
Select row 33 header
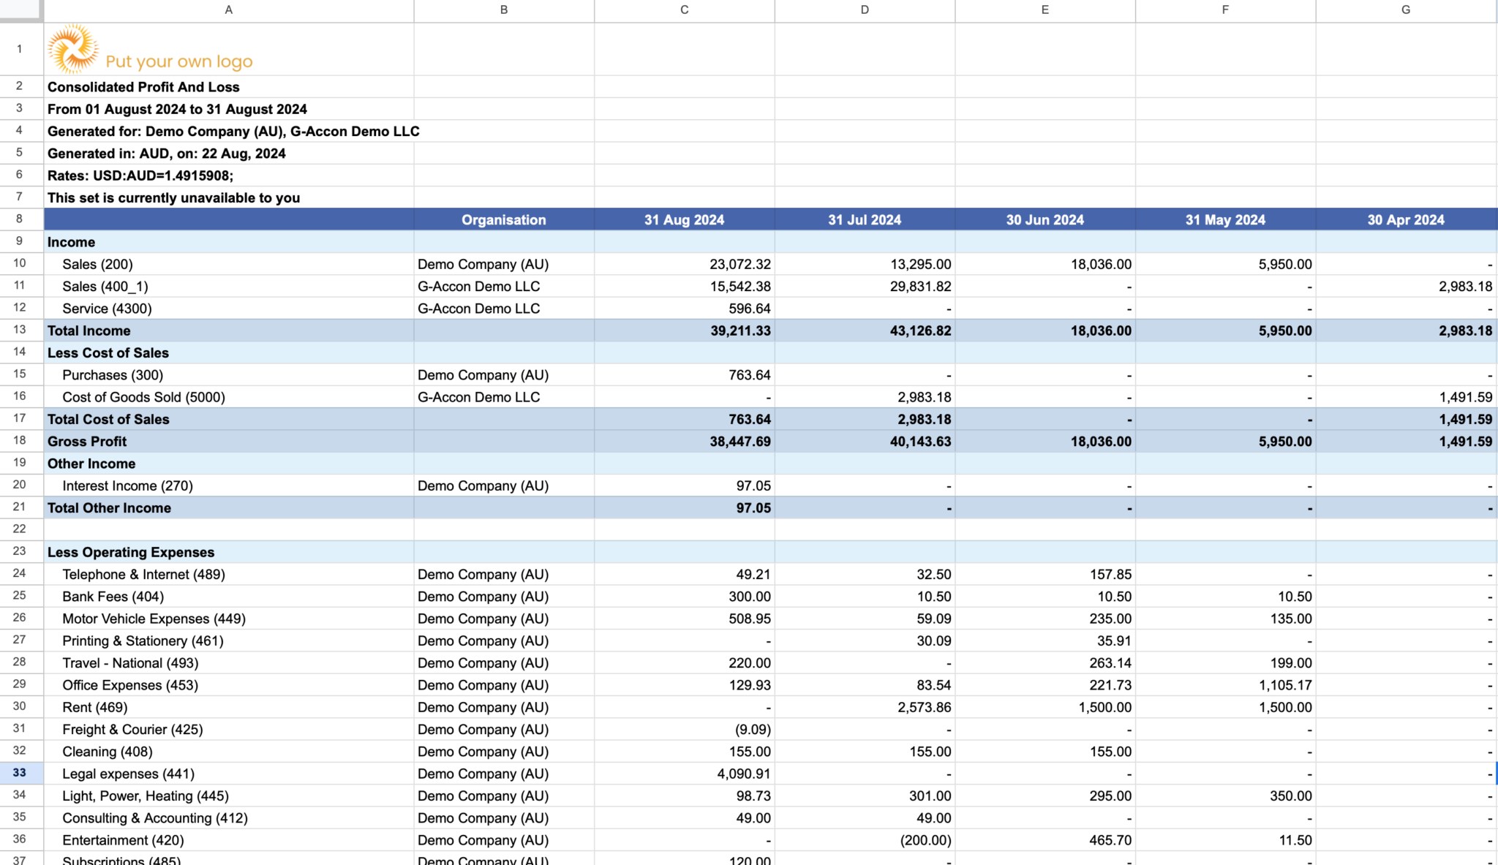point(20,773)
